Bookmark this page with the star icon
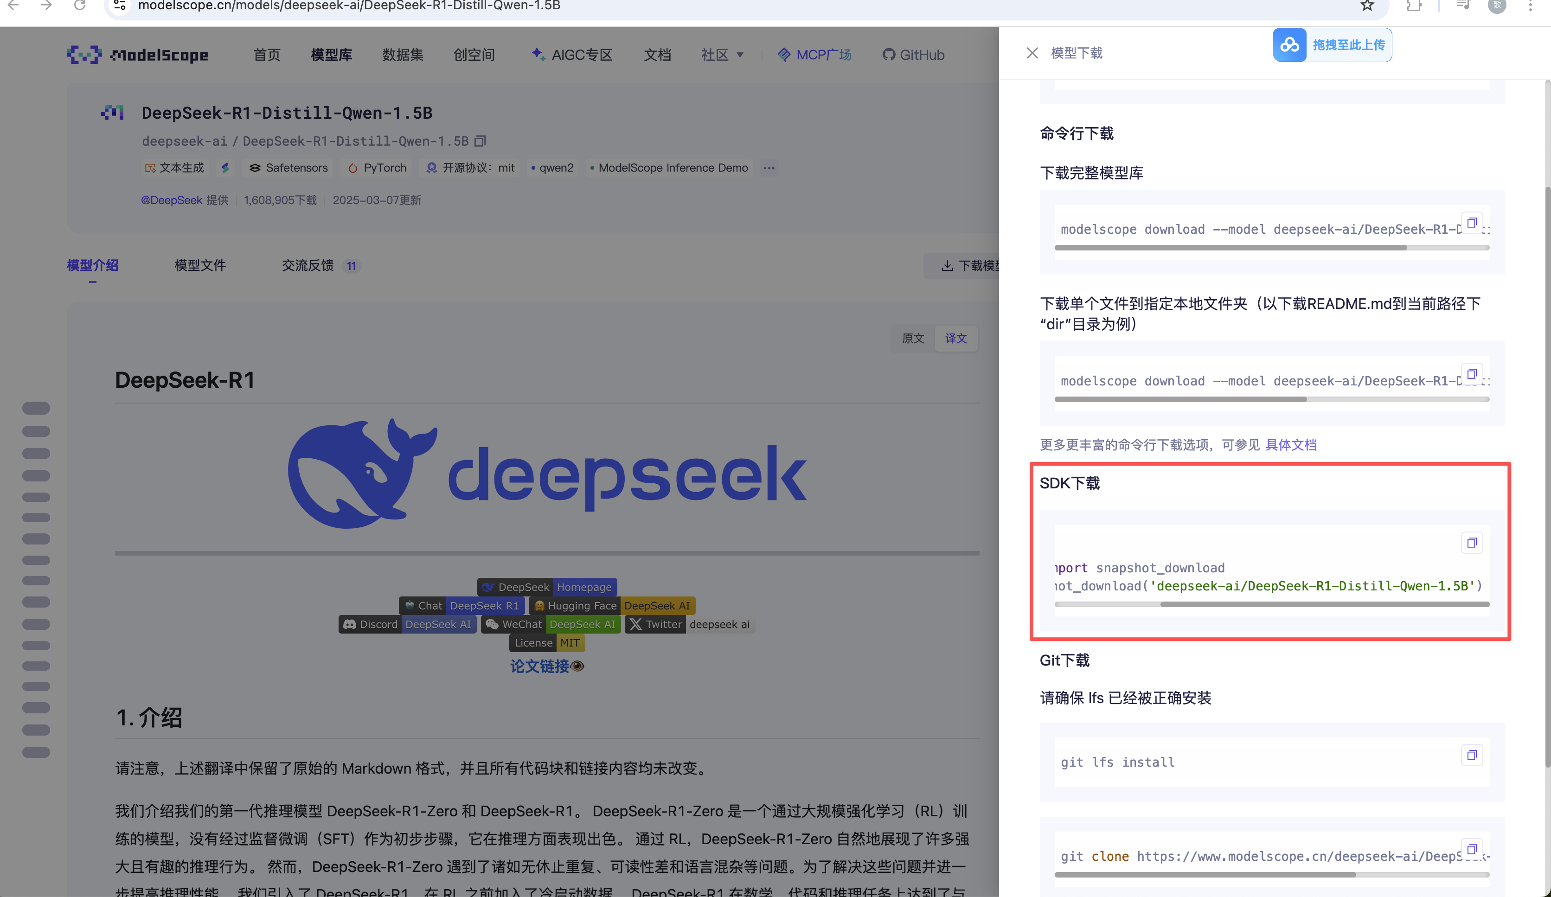This screenshot has width=1551, height=897. 1367,6
